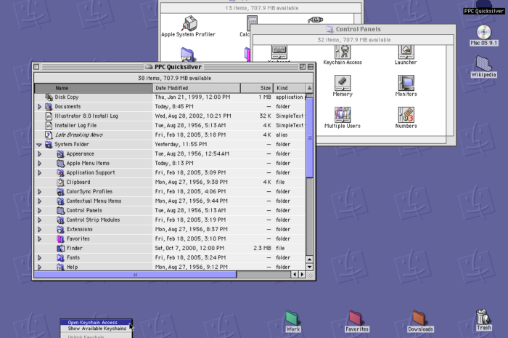Click the '32 K' size cell
Image resolution: width=508 pixels, height=338 pixels.
tap(265, 116)
